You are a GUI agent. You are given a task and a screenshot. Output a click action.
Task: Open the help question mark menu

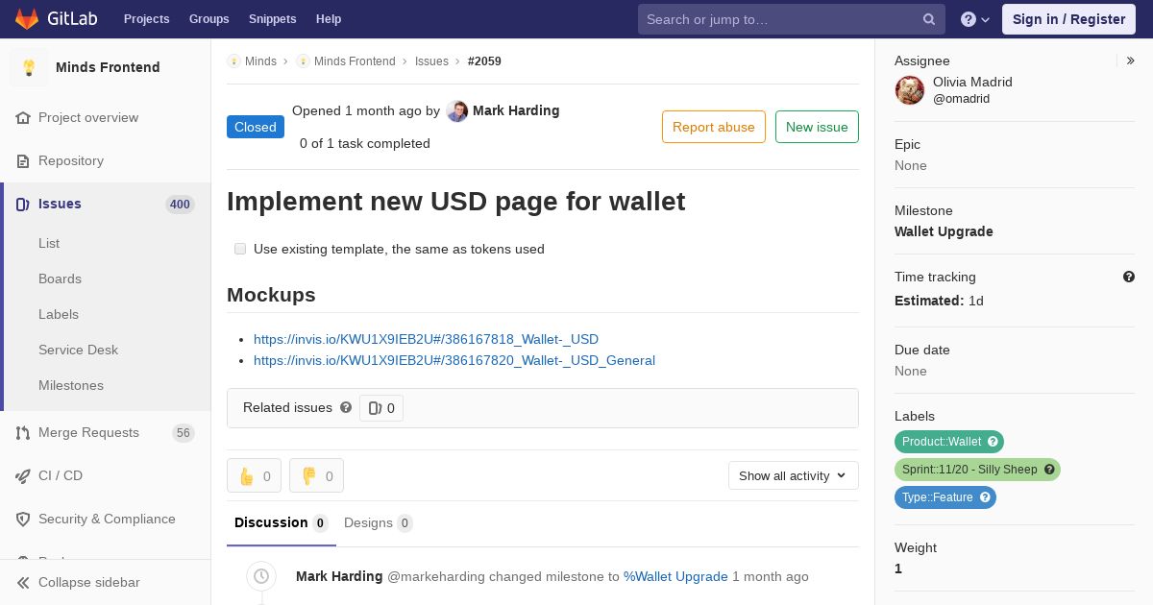(975, 19)
